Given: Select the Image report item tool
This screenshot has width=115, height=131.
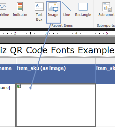Looking at the screenshot, I should (53, 12).
